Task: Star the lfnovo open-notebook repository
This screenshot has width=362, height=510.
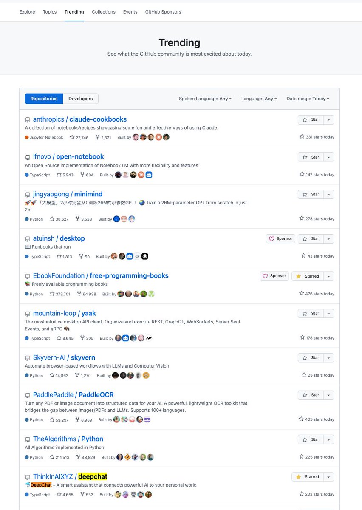Action: [311, 157]
